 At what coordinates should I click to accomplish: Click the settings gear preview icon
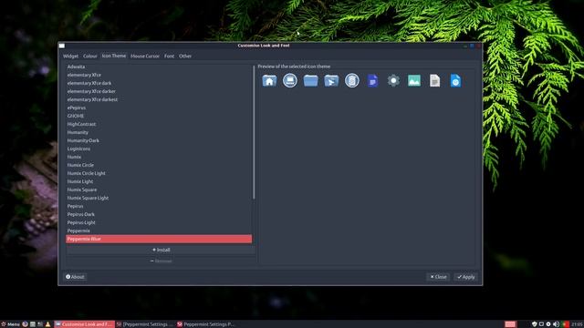(x=393, y=80)
